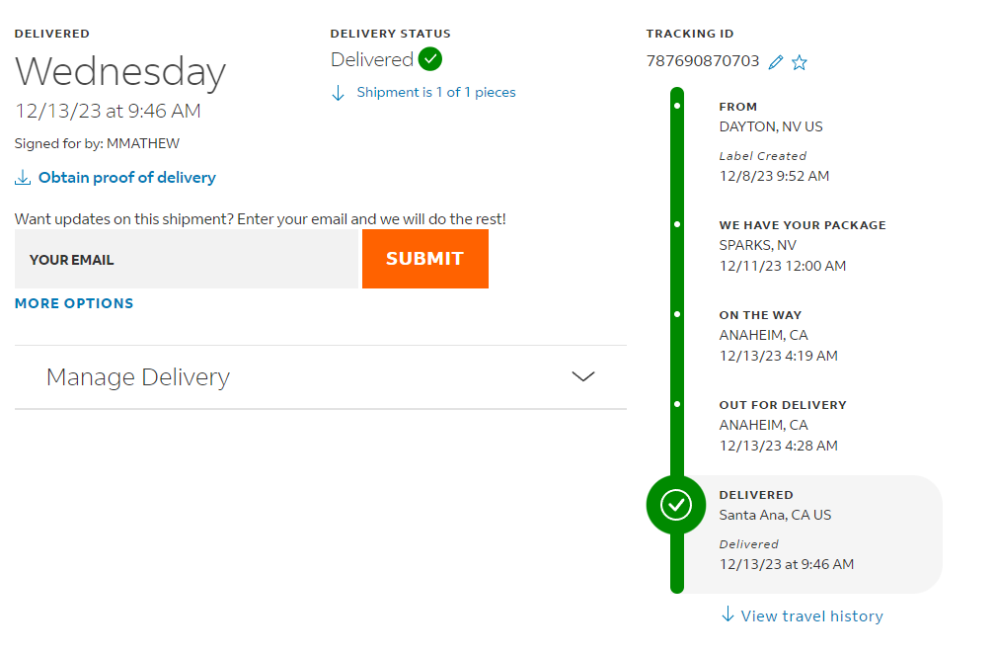Viewport: 996px width, 655px height.
Task: Click the down arrow beside View travel history
Action: pos(728,614)
